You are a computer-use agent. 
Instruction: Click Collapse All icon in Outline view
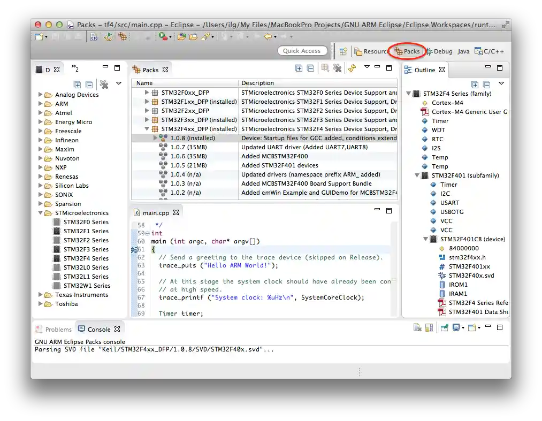(486, 85)
